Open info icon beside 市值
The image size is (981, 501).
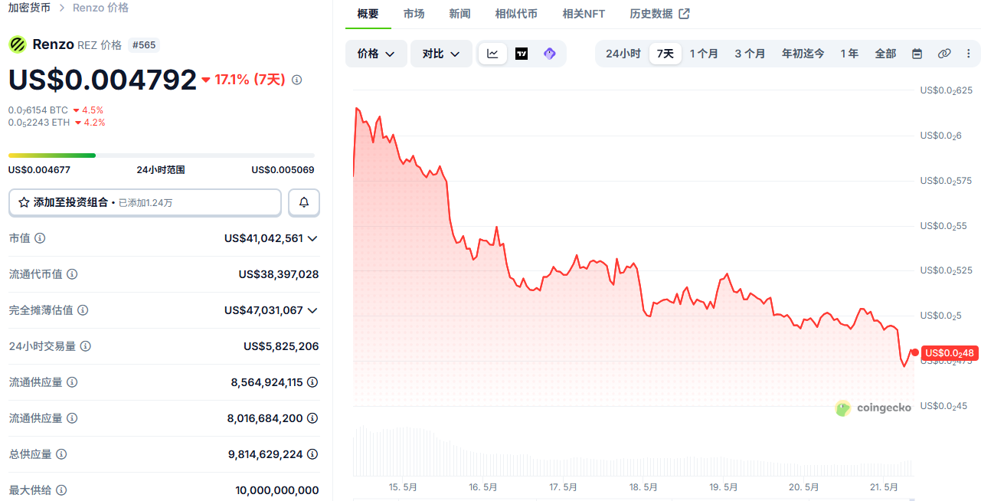pos(40,238)
